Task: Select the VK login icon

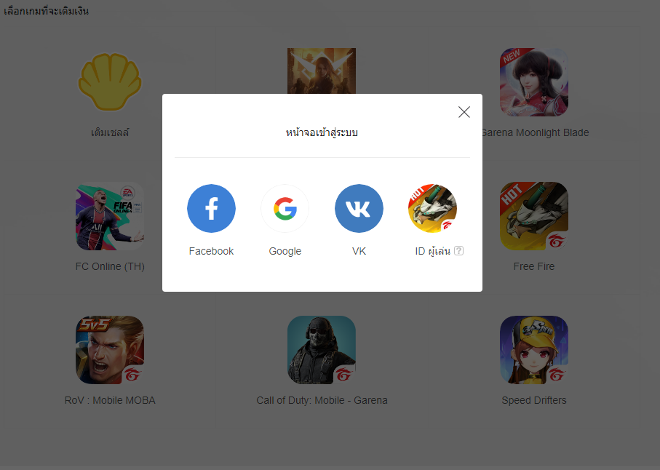Action: coord(359,208)
